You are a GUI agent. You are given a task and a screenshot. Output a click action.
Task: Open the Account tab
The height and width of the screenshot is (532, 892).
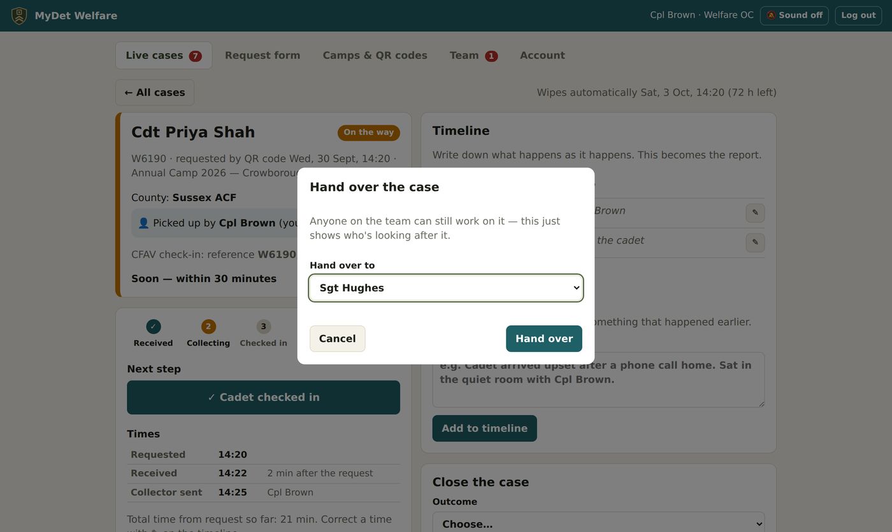[542, 55]
